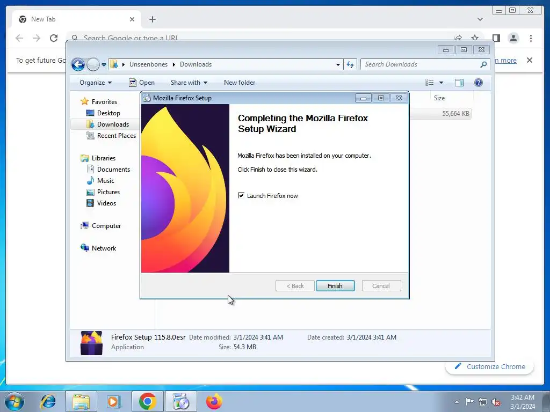The height and width of the screenshot is (412, 550).
Task: Uncheck the Launch Firefox now checkbox
Action: (x=241, y=195)
